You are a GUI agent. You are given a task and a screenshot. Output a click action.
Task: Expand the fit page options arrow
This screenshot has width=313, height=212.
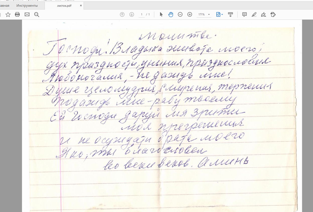point(222,15)
